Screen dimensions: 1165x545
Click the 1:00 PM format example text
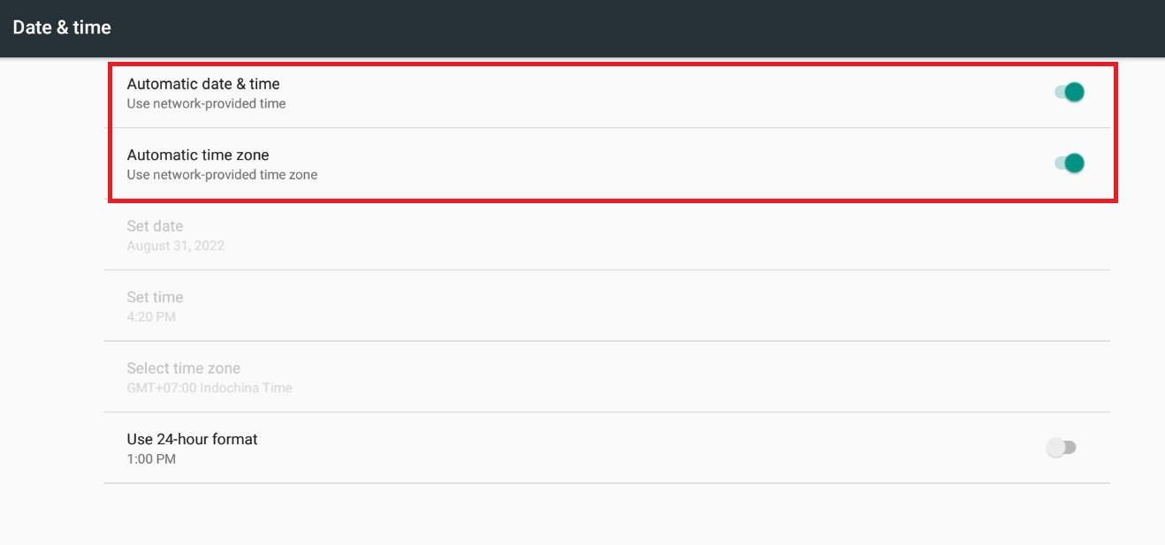click(151, 458)
